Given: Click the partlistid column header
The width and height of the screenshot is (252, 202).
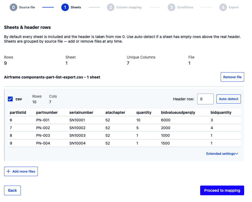Looking at the screenshot, I should 18,112.
